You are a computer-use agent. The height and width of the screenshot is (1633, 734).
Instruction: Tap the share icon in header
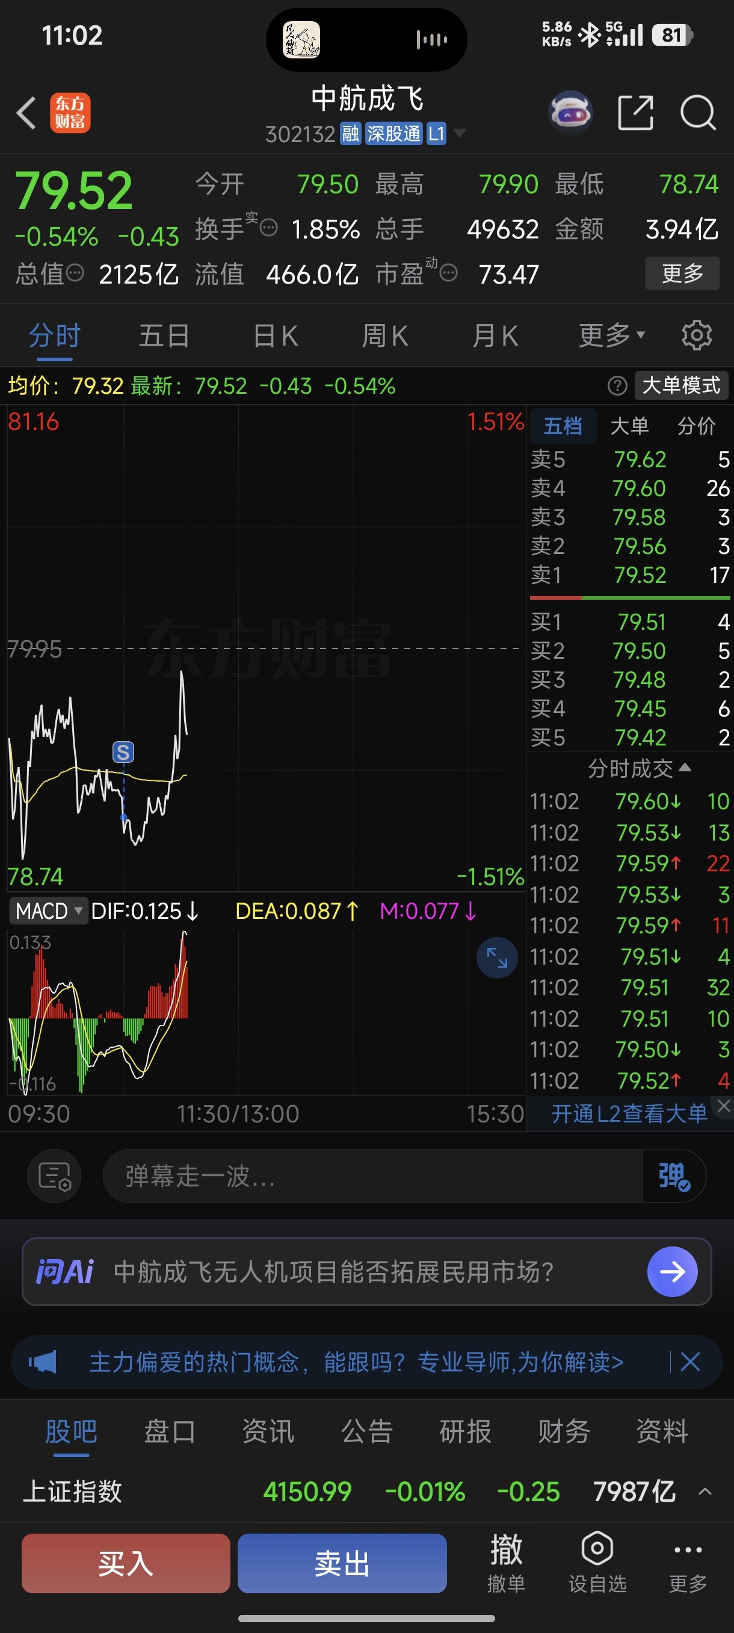pos(635,113)
